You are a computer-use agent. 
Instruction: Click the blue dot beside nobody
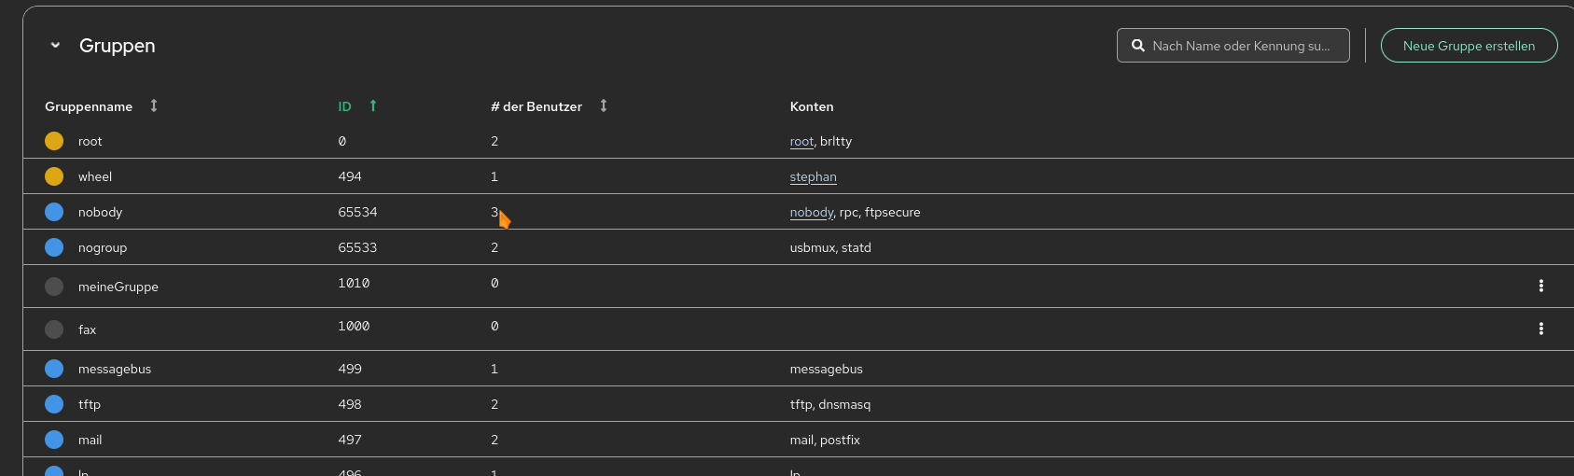tap(54, 212)
